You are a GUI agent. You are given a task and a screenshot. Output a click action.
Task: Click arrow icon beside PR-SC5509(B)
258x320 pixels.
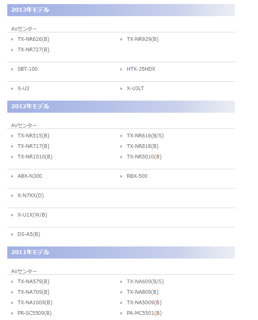pos(13,313)
